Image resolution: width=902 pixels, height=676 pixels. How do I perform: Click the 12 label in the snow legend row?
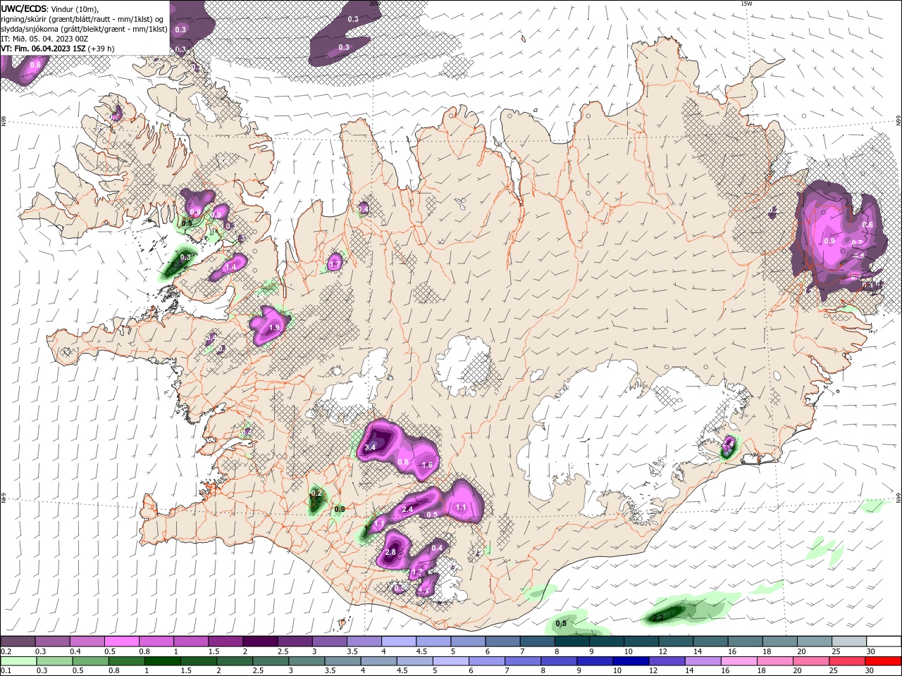[x=662, y=651]
